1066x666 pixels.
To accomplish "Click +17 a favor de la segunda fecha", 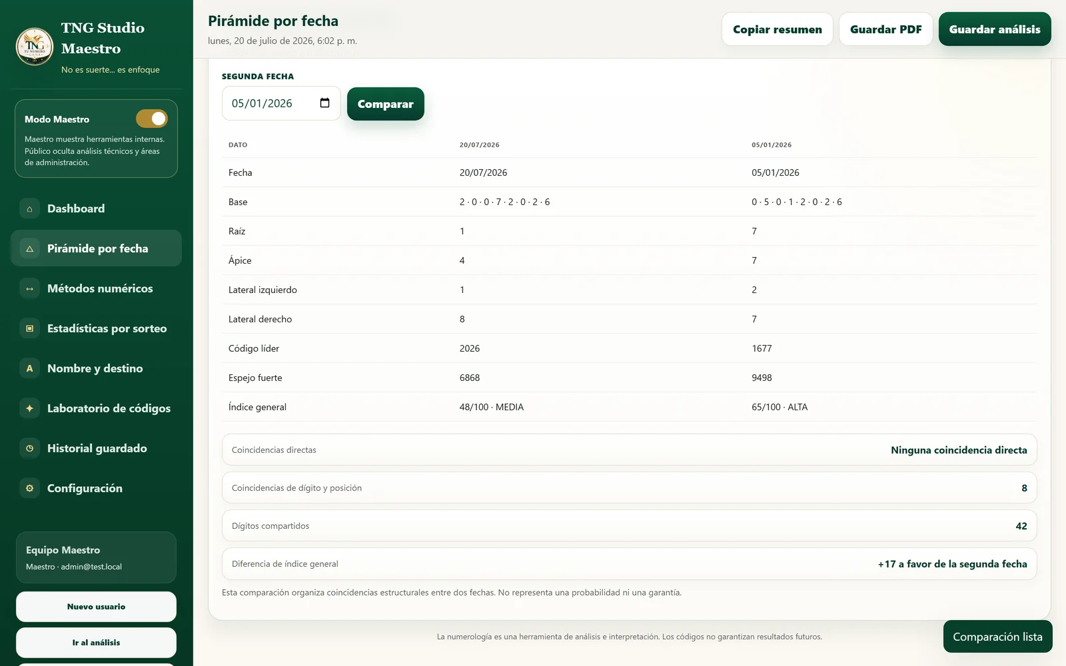I will (952, 564).
